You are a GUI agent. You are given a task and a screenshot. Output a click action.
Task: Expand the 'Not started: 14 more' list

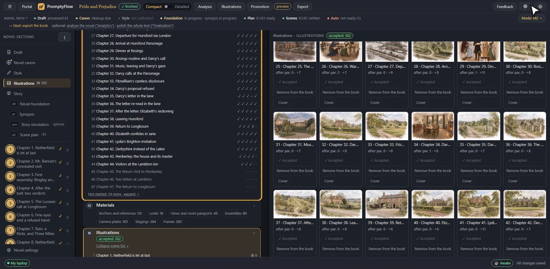(x=113, y=194)
